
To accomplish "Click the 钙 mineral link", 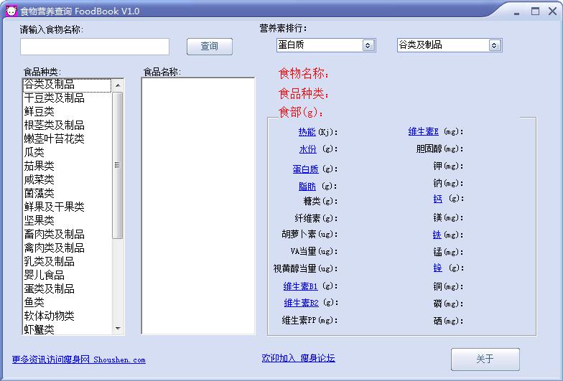I will [438, 199].
